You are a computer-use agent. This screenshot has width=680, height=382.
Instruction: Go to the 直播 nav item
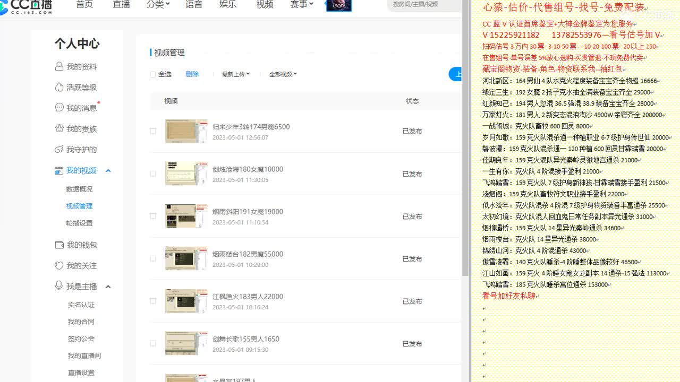coord(122,4)
